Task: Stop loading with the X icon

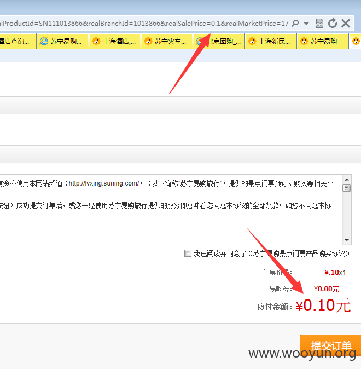Action: click(x=346, y=24)
